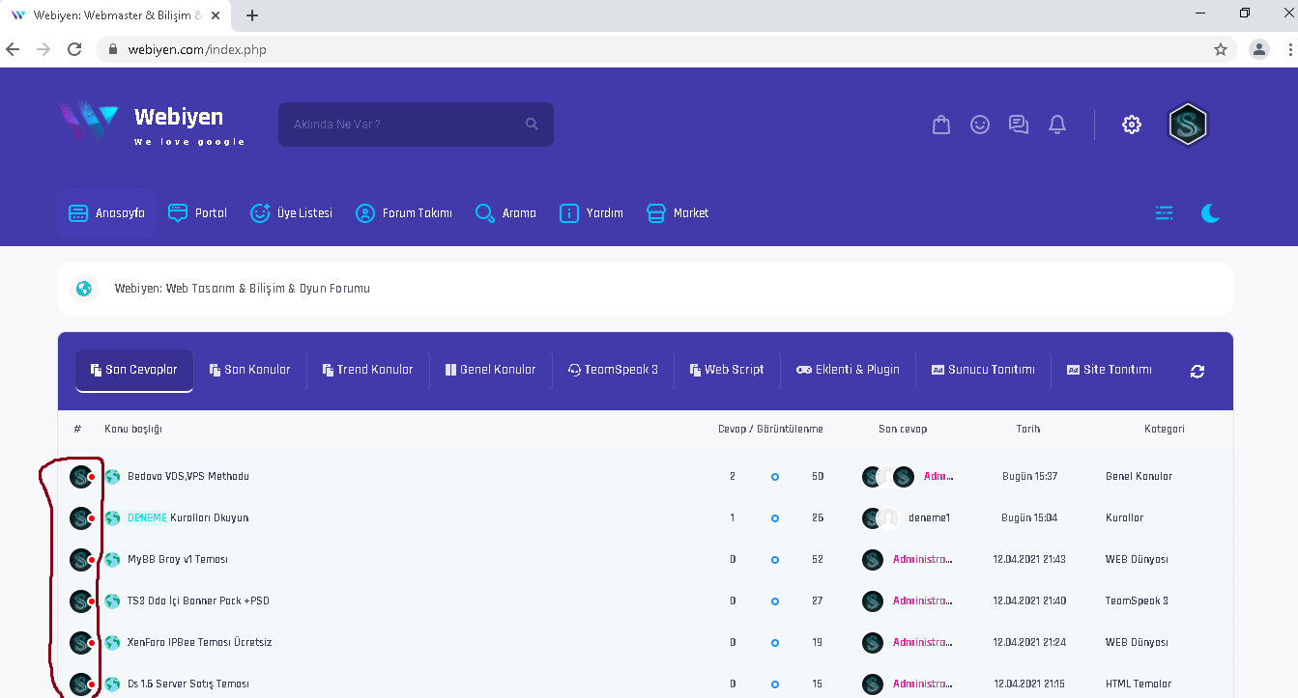This screenshot has height=698, width=1298.
Task: Open the lines menu icon beside the moon
Action: [1165, 213]
